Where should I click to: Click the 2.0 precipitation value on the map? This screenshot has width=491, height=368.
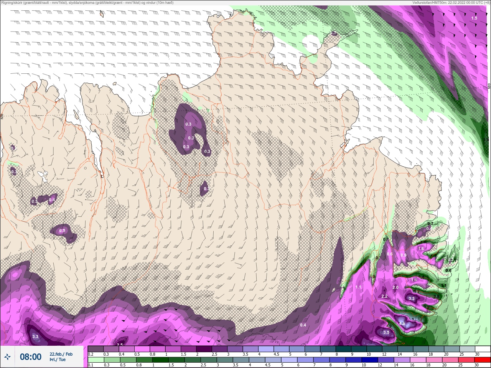click(x=395, y=287)
